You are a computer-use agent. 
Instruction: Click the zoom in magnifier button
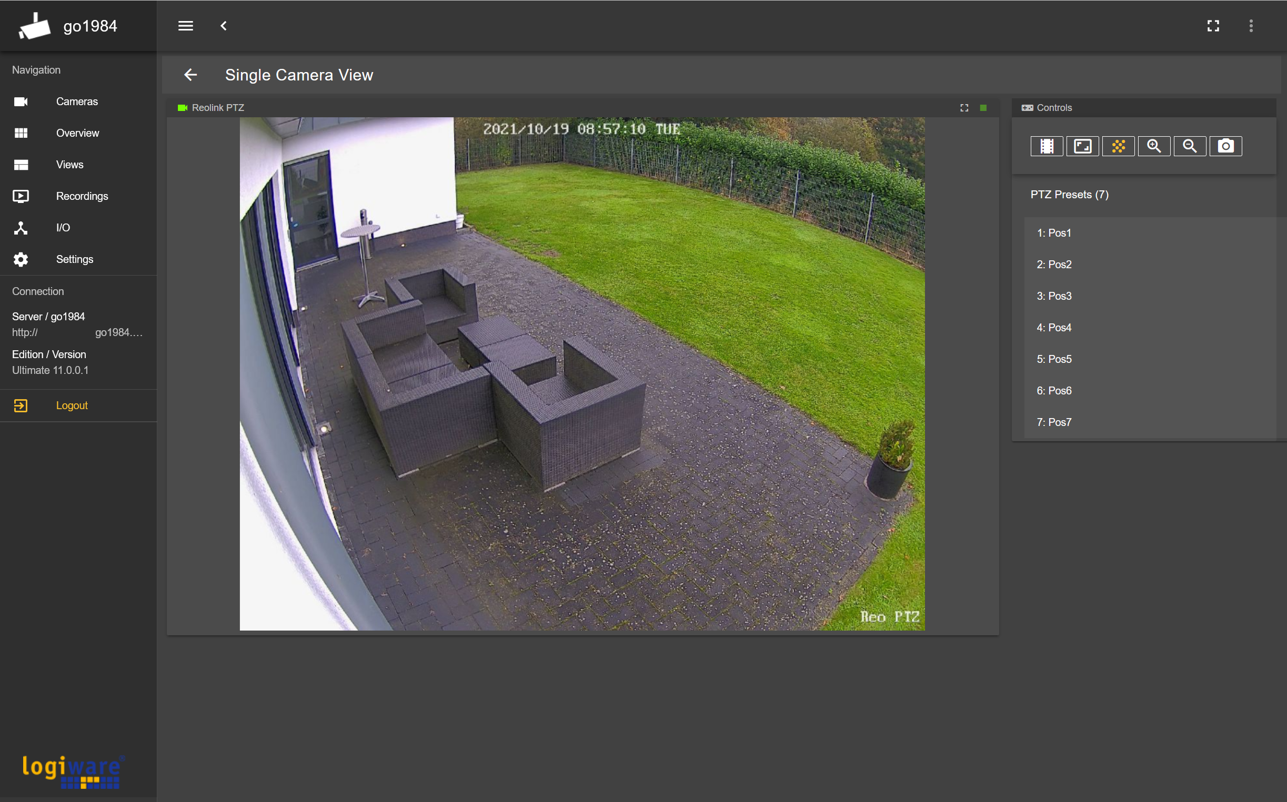point(1154,146)
